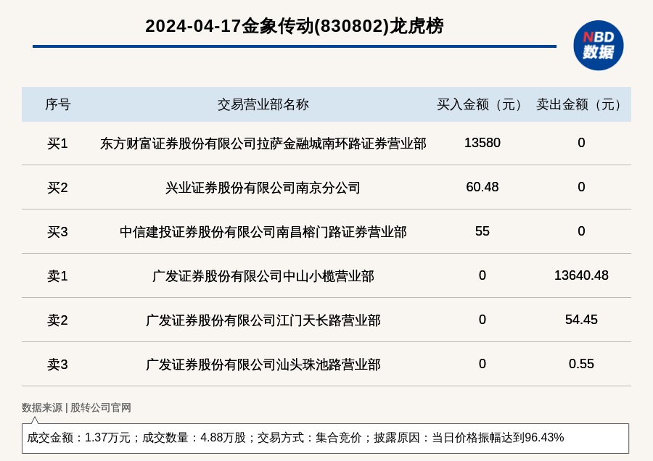This screenshot has height=461, width=653.
Task: Select the title 2024-04-17金象传动(830802)龙虎榜
Action: (x=295, y=26)
